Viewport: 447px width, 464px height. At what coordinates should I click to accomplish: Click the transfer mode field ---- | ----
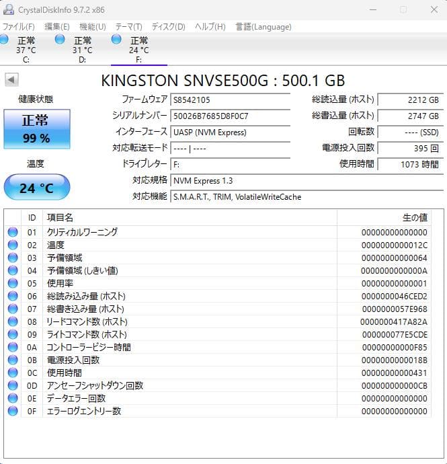230,148
